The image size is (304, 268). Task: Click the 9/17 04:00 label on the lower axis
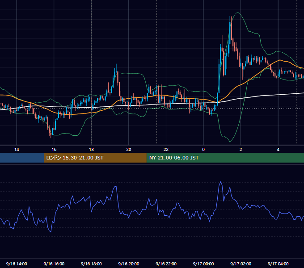pyautogui.click(x=278, y=264)
